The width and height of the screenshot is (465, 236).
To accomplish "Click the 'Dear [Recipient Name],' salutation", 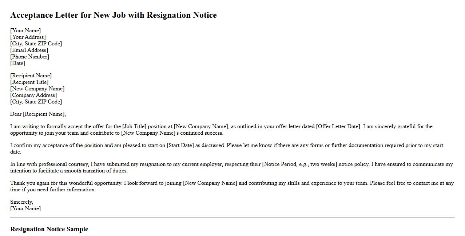I will pyautogui.click(x=38, y=114).
